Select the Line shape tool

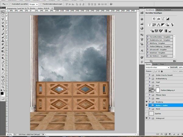coord(3,73)
